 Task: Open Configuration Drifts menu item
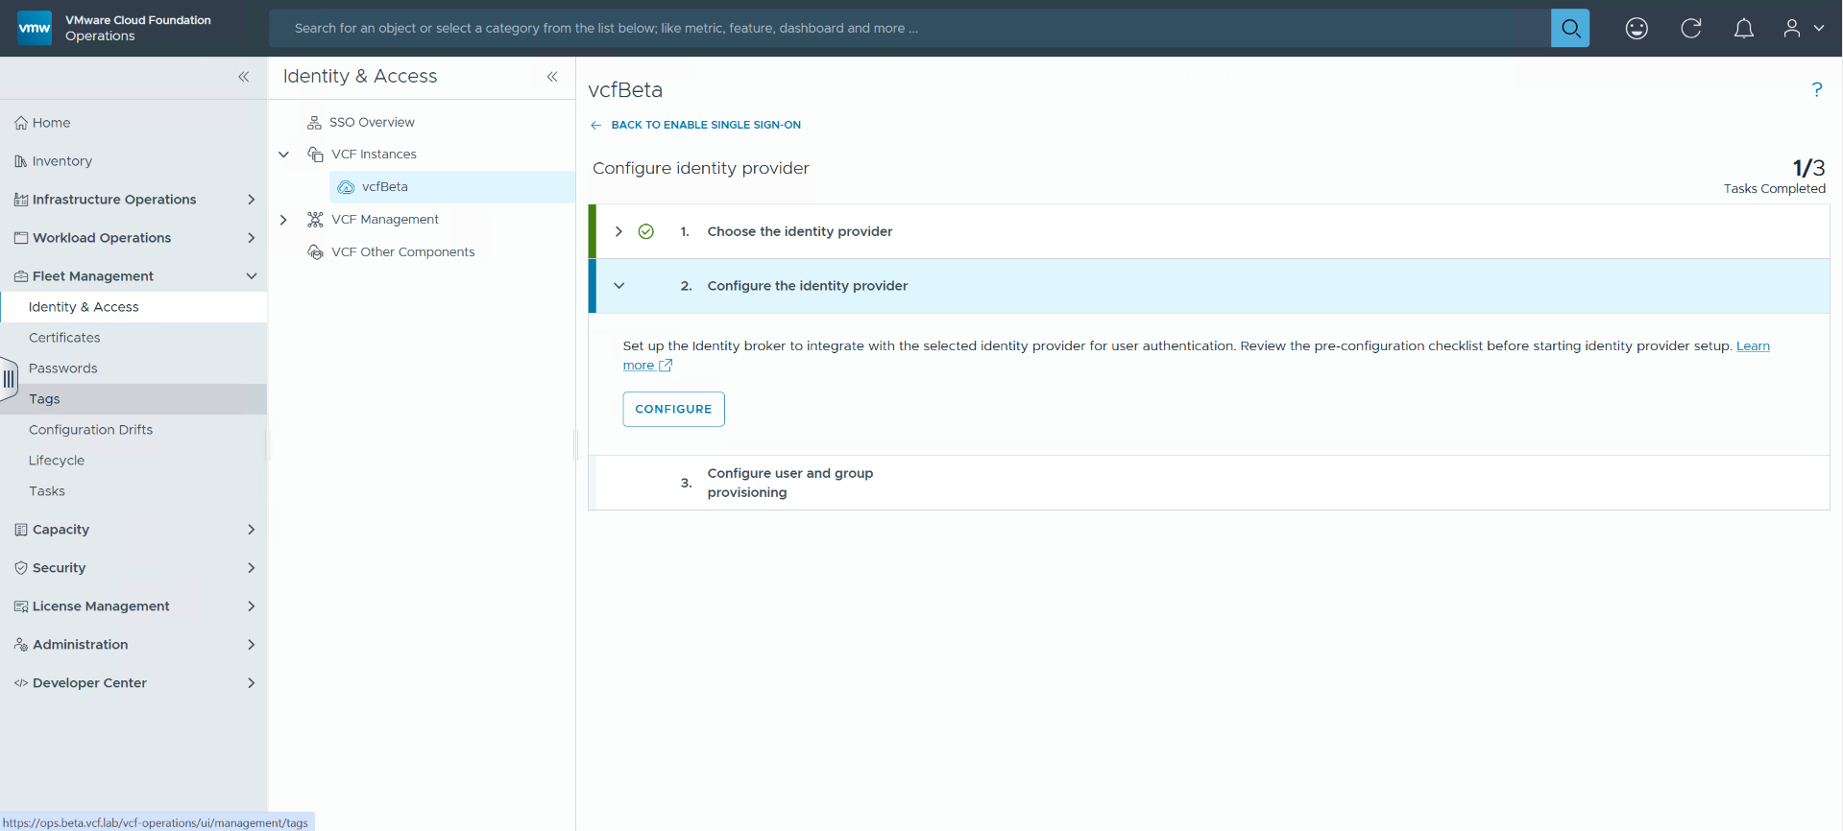133,430
